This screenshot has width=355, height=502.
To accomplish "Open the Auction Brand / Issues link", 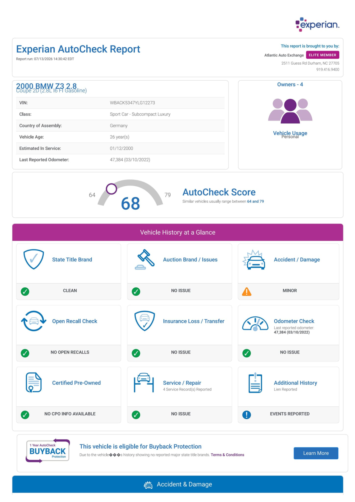I will coord(190,259).
